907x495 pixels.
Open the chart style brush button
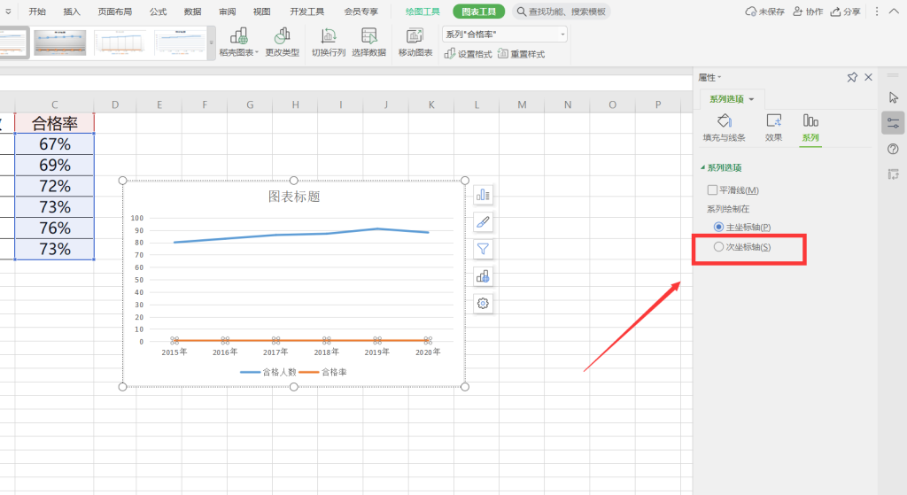[x=483, y=222]
